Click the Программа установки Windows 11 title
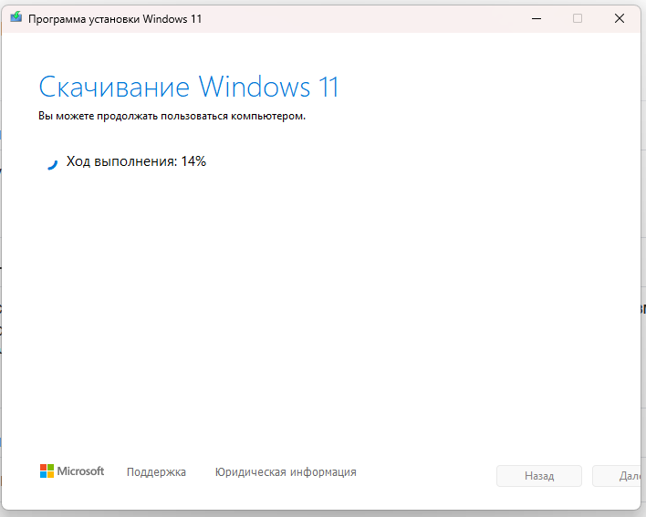The image size is (646, 517). [x=115, y=19]
